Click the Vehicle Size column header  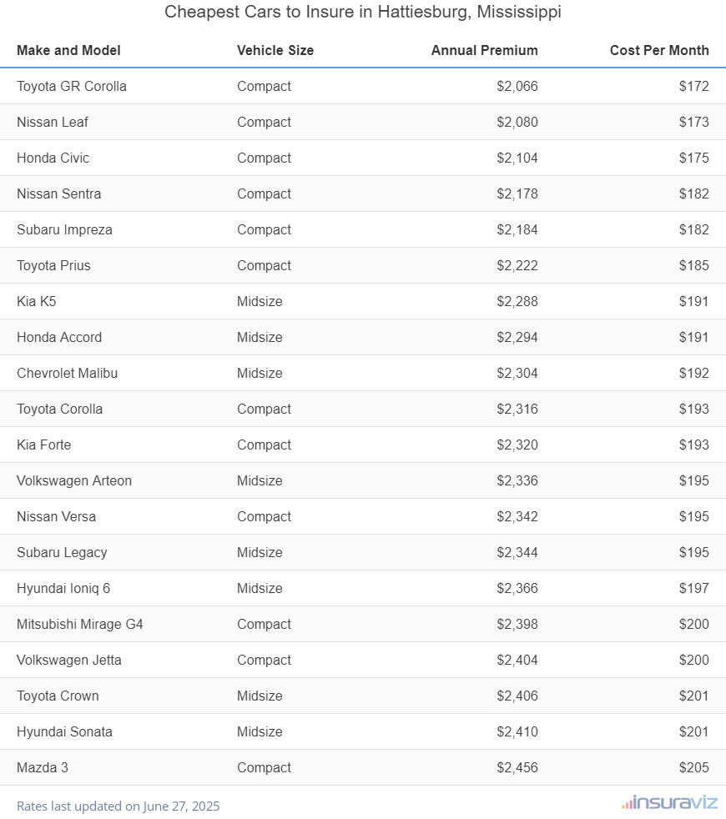pyautogui.click(x=275, y=50)
